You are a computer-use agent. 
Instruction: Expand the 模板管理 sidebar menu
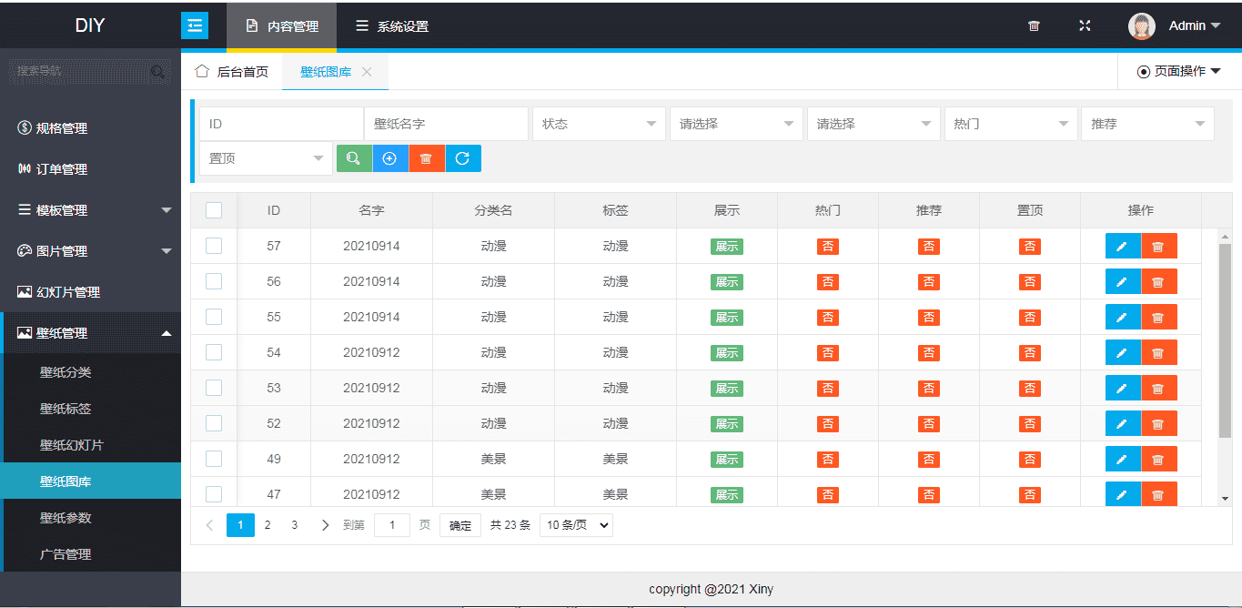pyautogui.click(x=91, y=210)
